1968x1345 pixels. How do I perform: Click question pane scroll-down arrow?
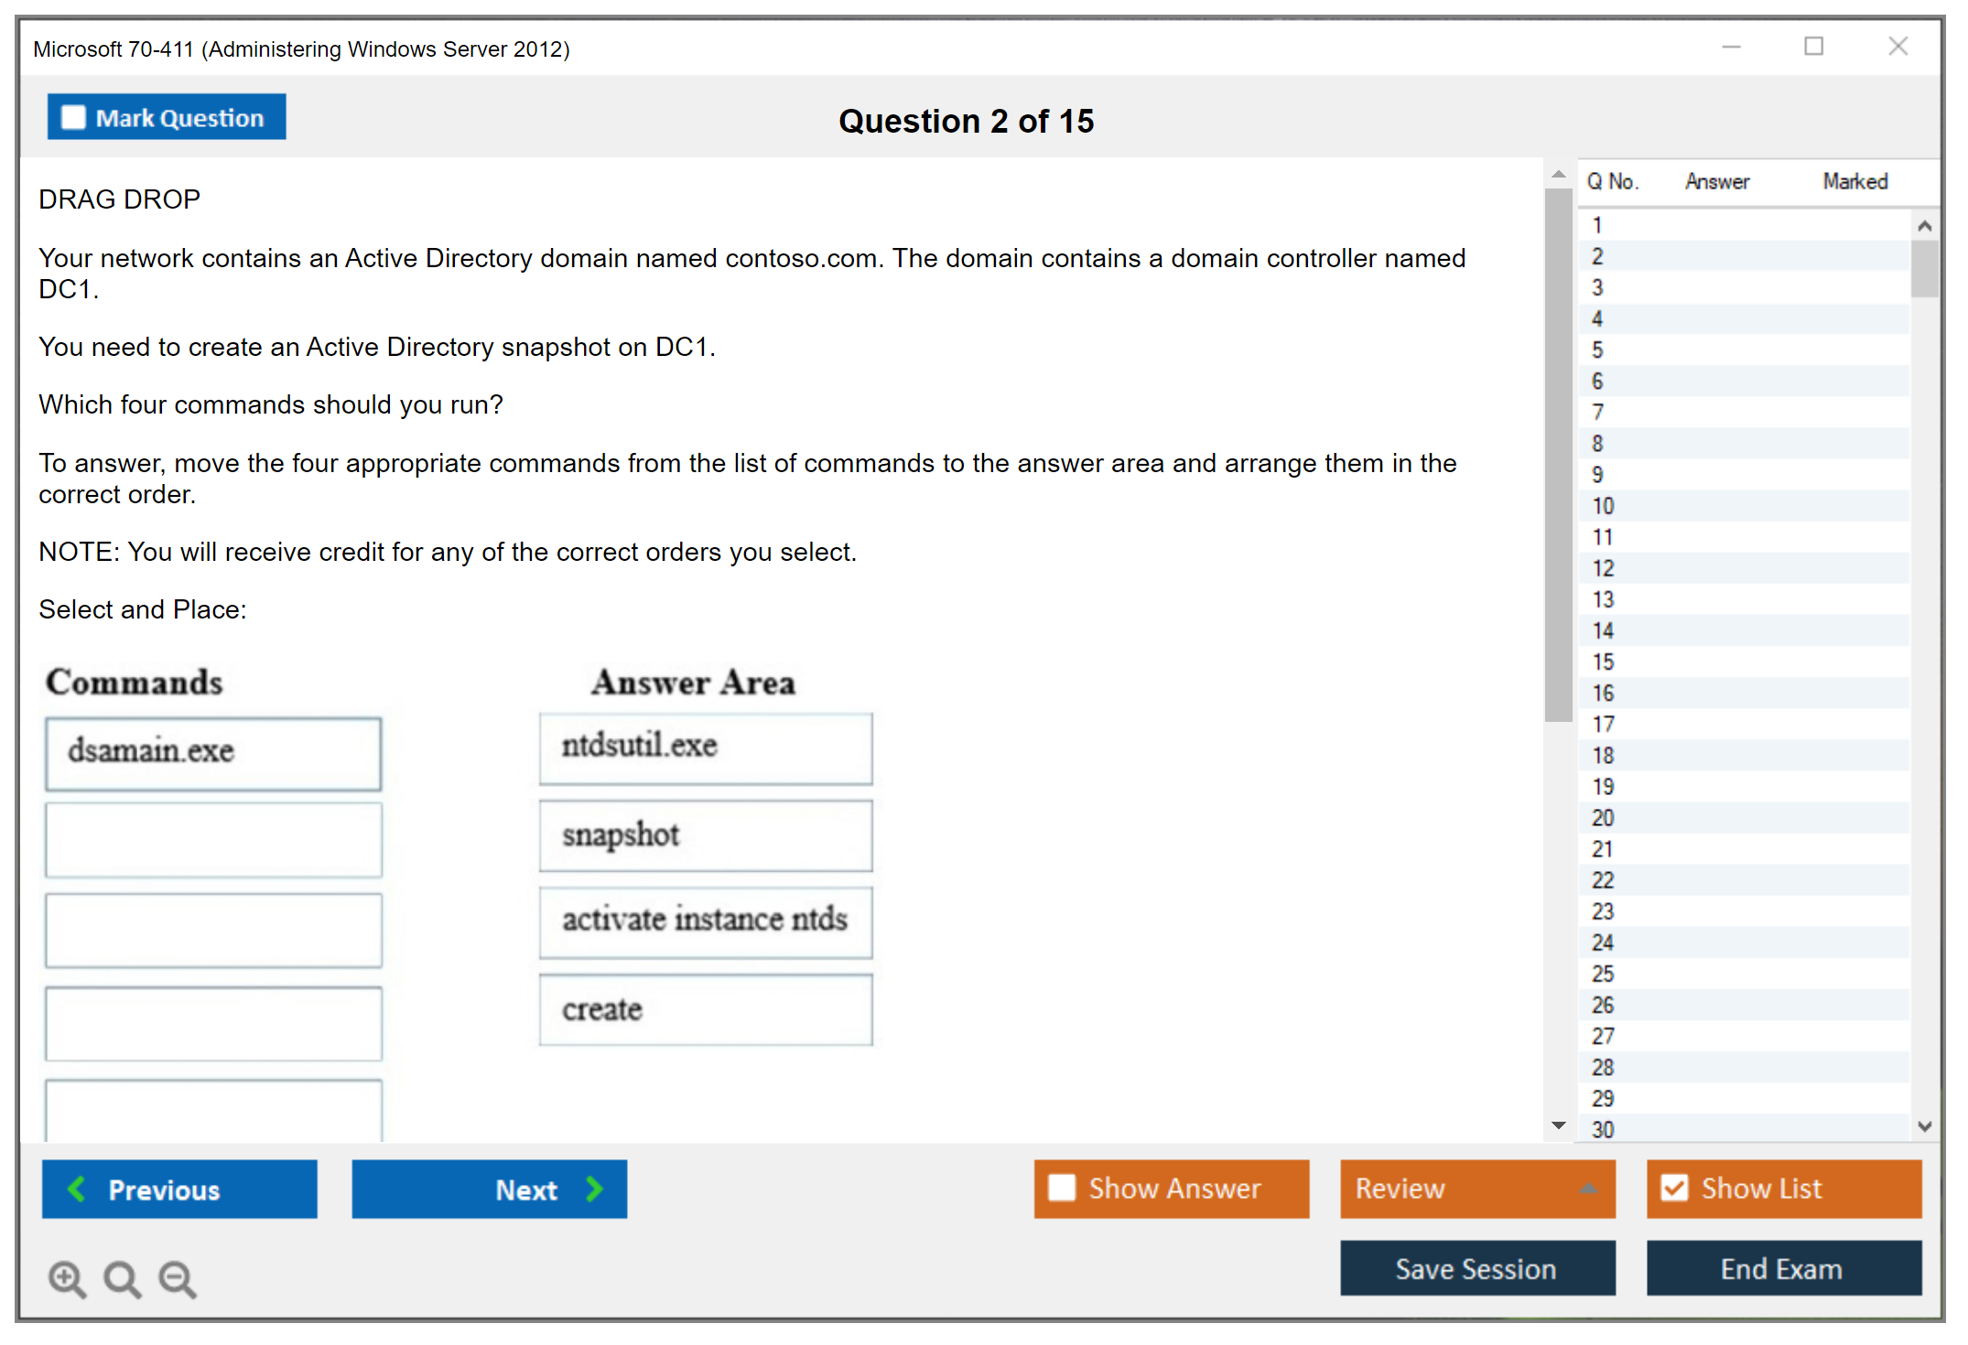pyautogui.click(x=1558, y=1125)
